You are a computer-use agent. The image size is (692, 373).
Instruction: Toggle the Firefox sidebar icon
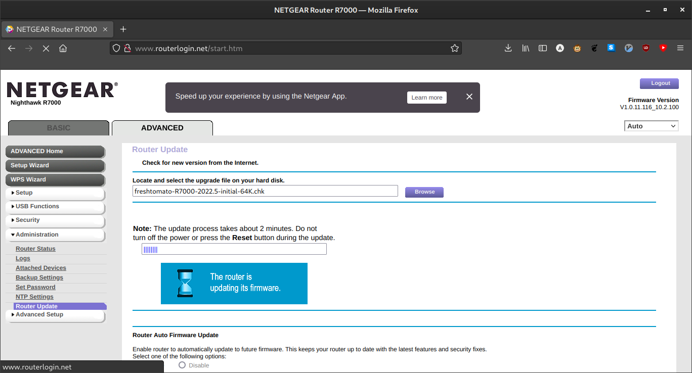tap(543, 48)
